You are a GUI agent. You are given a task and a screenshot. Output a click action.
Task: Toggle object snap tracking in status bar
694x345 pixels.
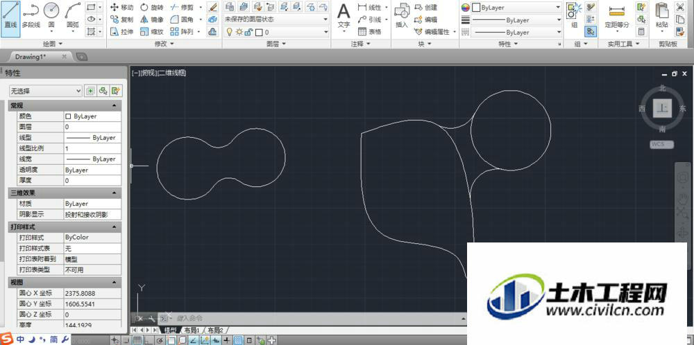[194, 340]
